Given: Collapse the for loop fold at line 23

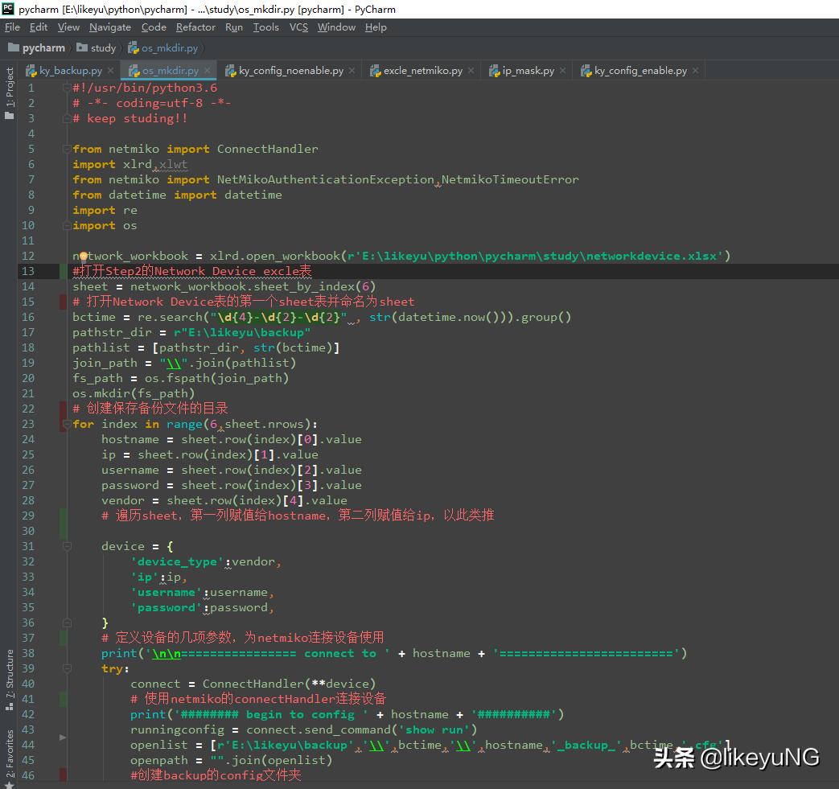Looking at the screenshot, I should 67,424.
